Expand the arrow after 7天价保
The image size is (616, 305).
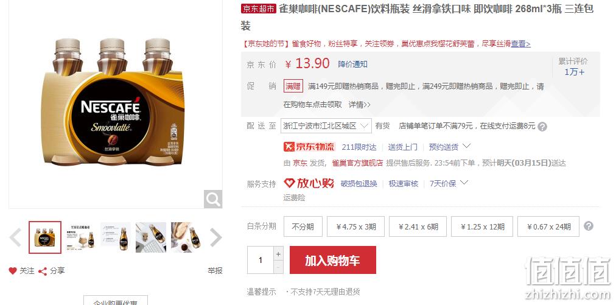[x=464, y=183]
